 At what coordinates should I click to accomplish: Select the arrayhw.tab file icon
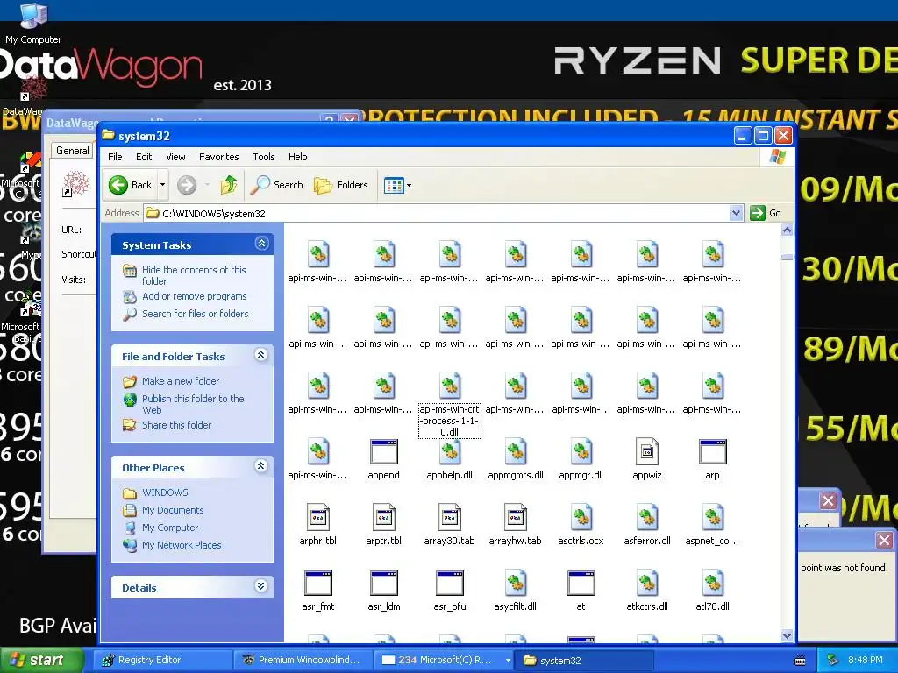(x=516, y=517)
